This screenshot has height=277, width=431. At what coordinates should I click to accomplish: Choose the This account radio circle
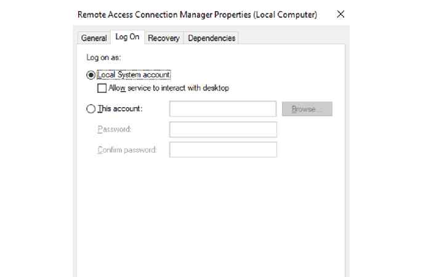91,109
